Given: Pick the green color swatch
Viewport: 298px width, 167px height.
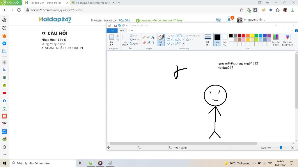Looking at the screenshot, I should (256, 36).
